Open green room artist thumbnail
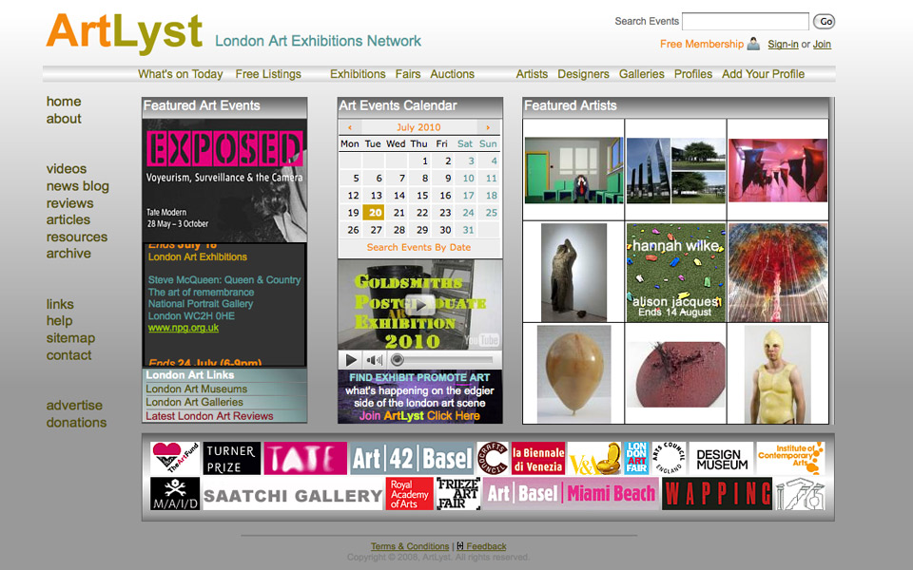Screen dimensions: 913x570 tap(573, 170)
